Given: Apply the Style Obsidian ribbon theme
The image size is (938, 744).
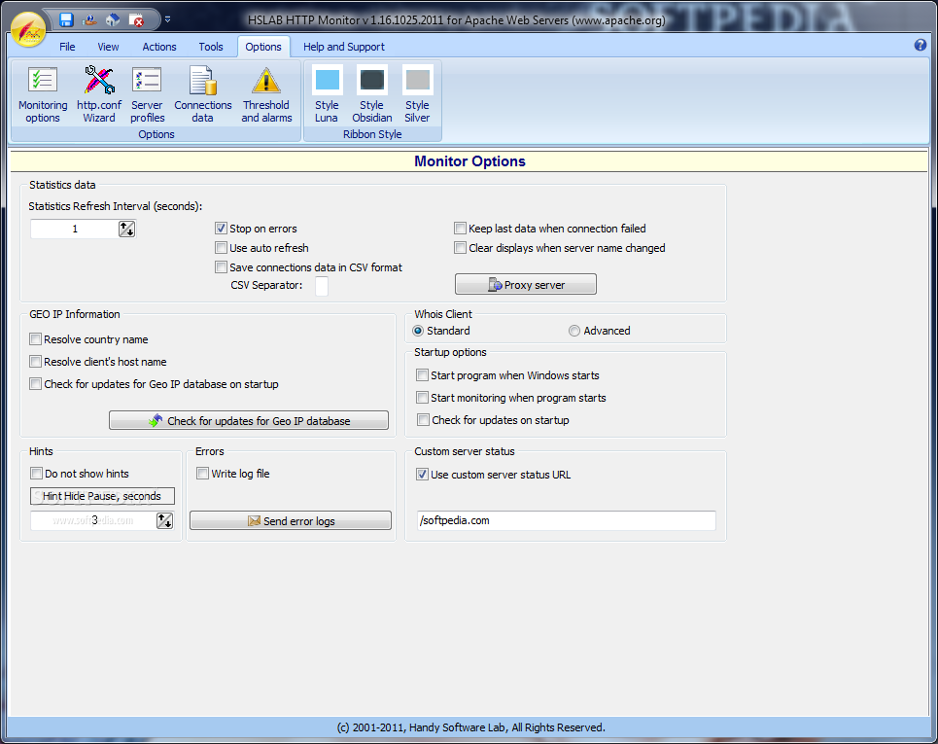Looking at the screenshot, I should [x=371, y=94].
